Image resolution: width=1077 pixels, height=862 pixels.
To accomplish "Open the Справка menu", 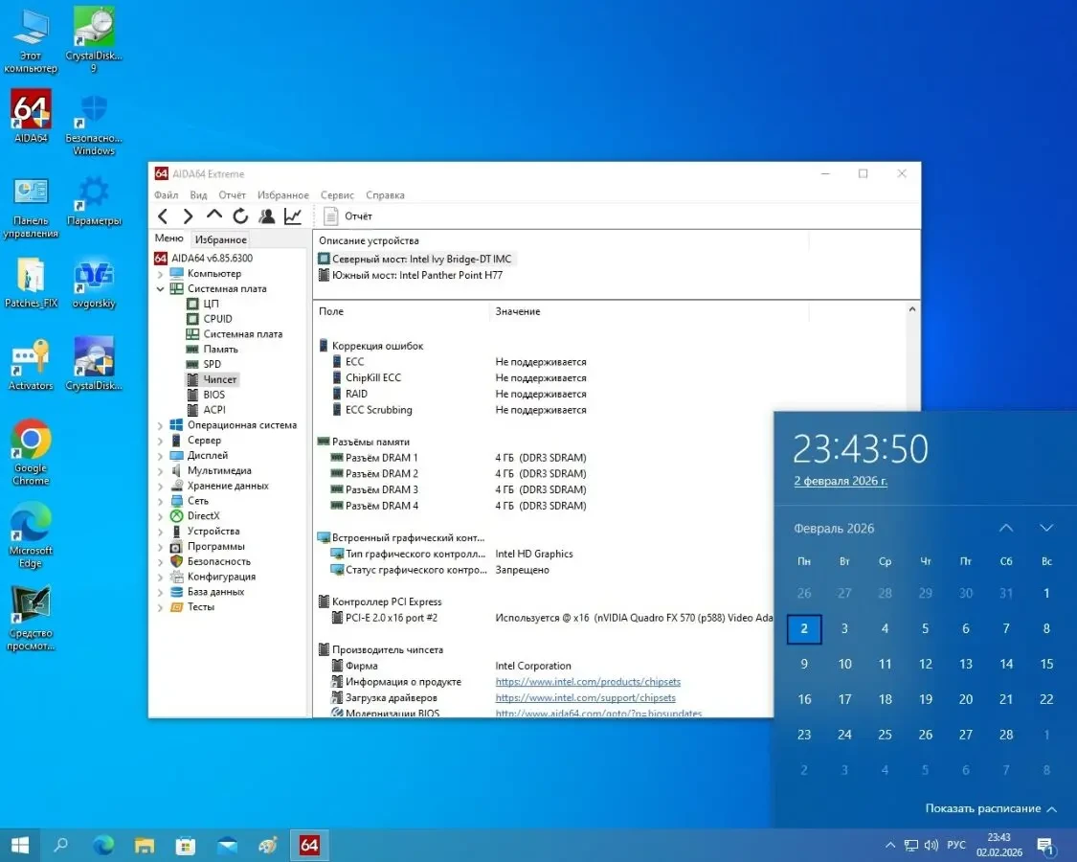I will pos(386,195).
